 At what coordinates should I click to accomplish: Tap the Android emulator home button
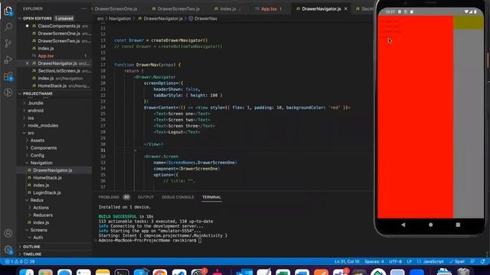click(x=430, y=225)
